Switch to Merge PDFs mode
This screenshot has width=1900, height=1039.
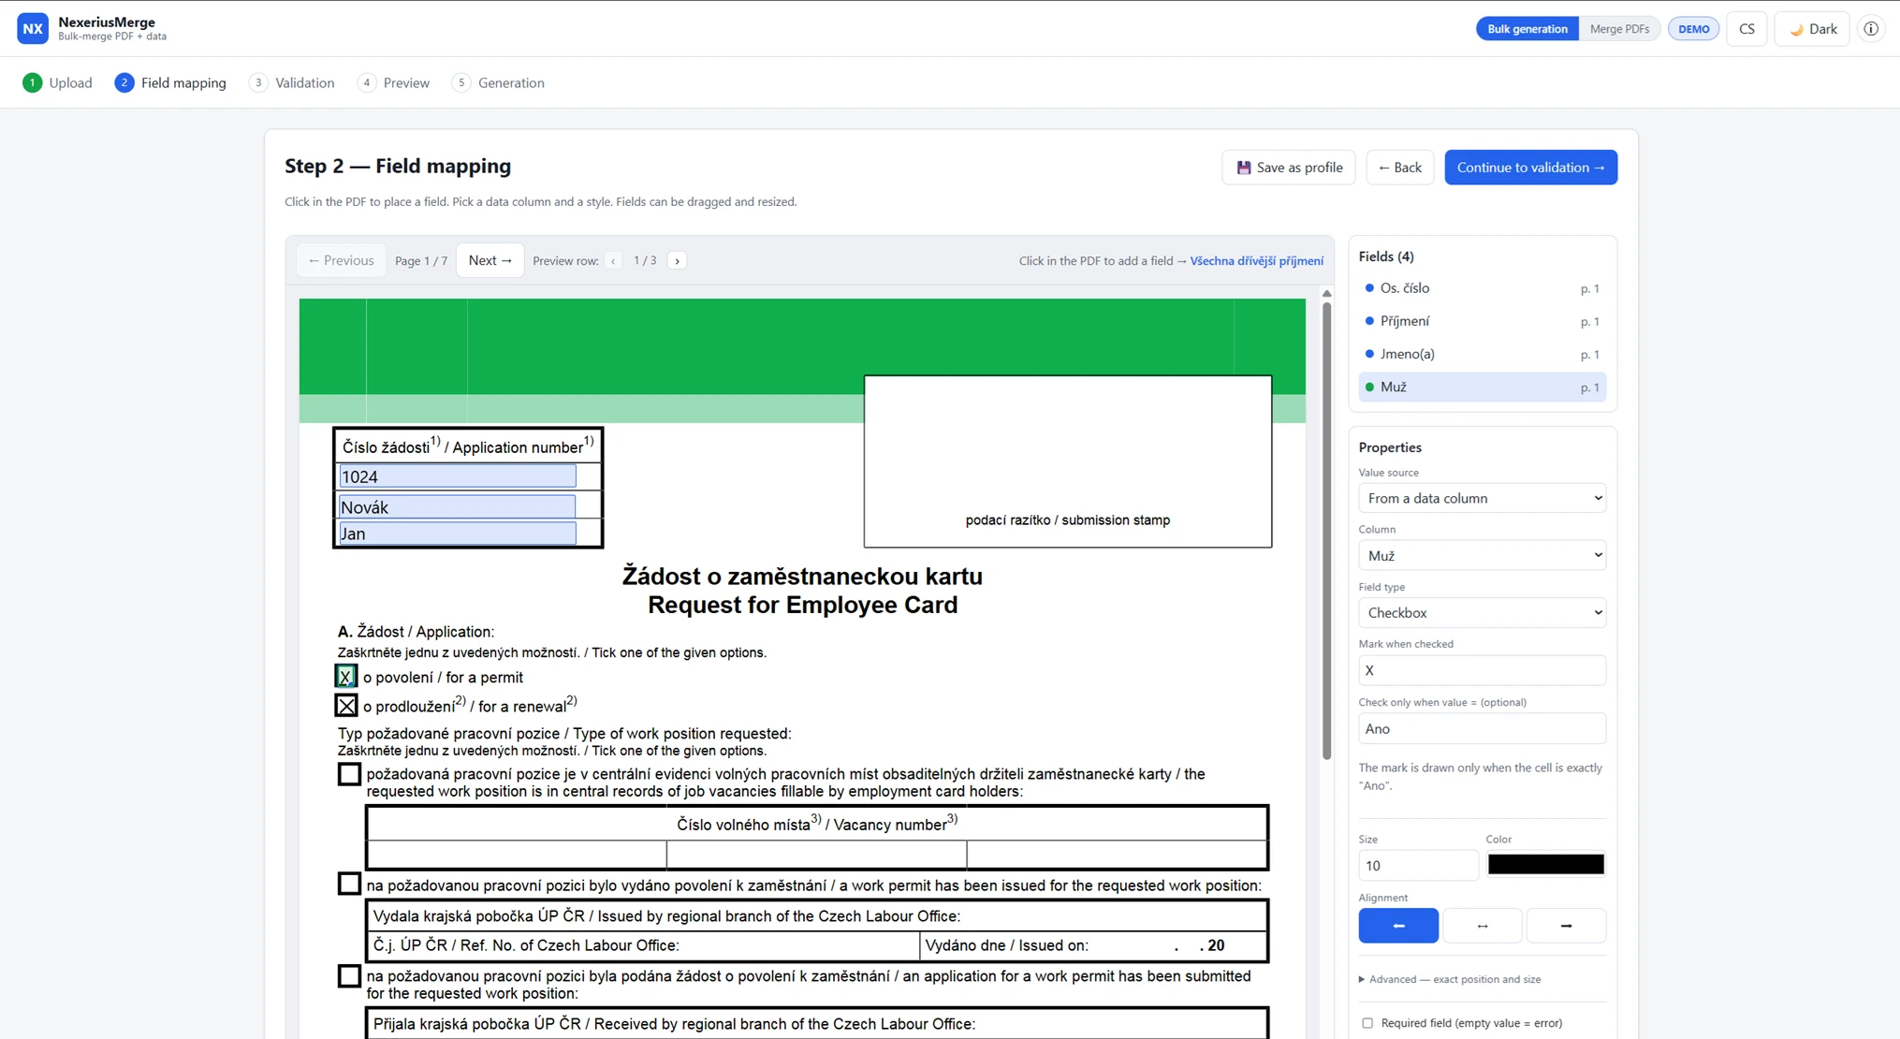coord(1619,29)
